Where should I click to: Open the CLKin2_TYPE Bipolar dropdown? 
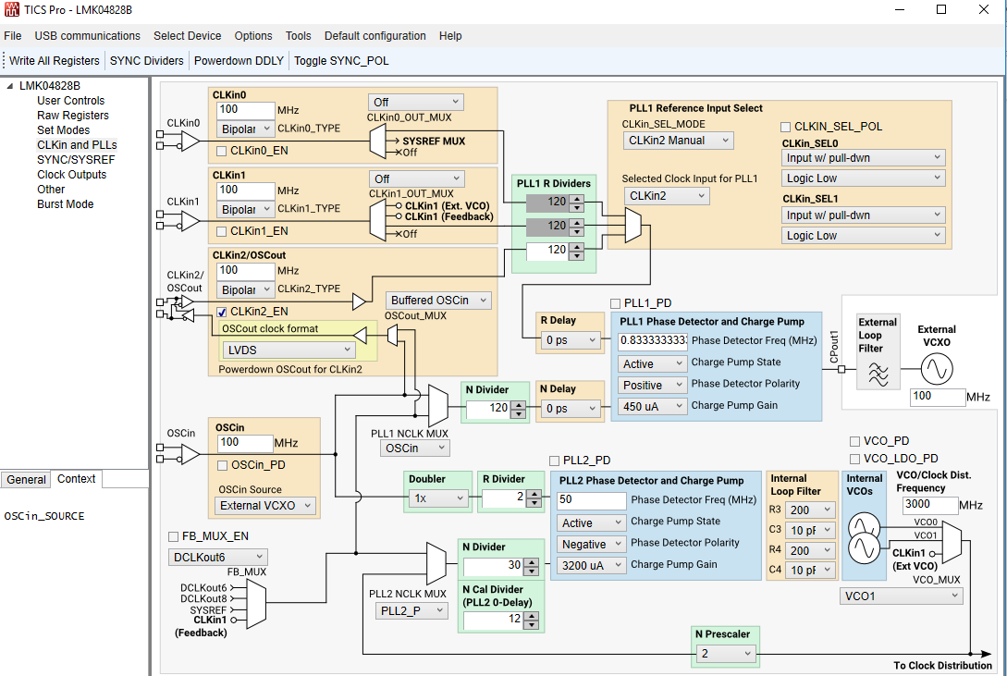[246, 289]
